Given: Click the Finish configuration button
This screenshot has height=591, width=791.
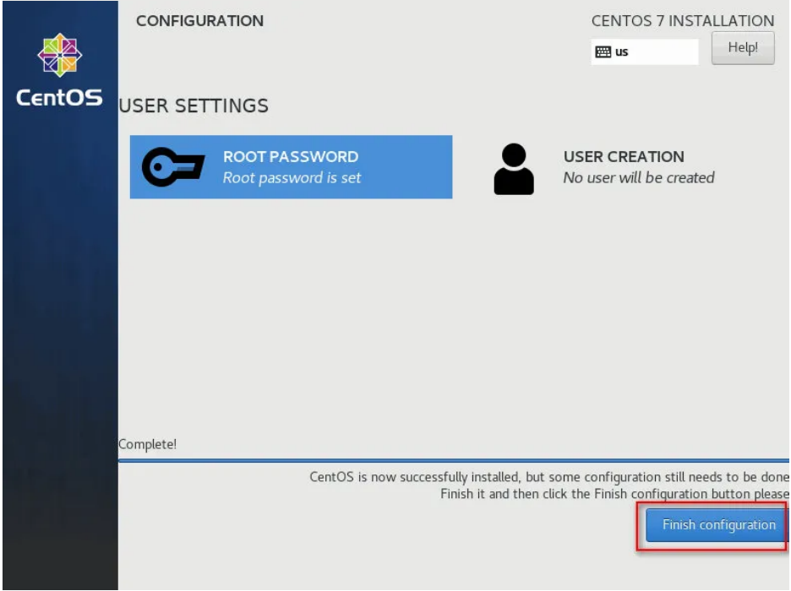Looking at the screenshot, I should pos(717,524).
